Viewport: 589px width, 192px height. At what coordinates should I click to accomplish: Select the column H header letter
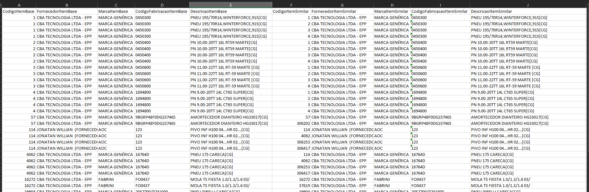pyautogui.click(x=392, y=5)
